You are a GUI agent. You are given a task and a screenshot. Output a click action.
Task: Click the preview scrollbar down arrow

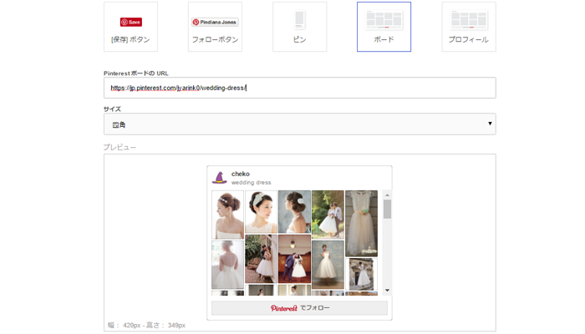(387, 291)
